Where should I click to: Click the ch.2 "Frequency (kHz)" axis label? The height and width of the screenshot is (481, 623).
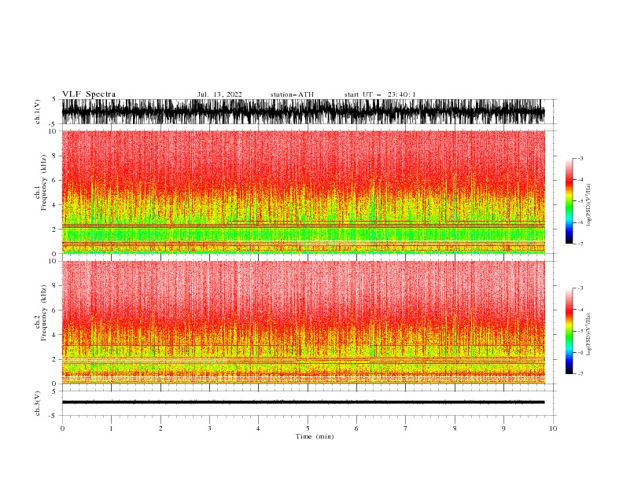tap(44, 312)
